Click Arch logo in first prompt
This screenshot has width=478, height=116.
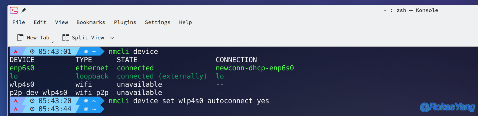click(x=16, y=51)
